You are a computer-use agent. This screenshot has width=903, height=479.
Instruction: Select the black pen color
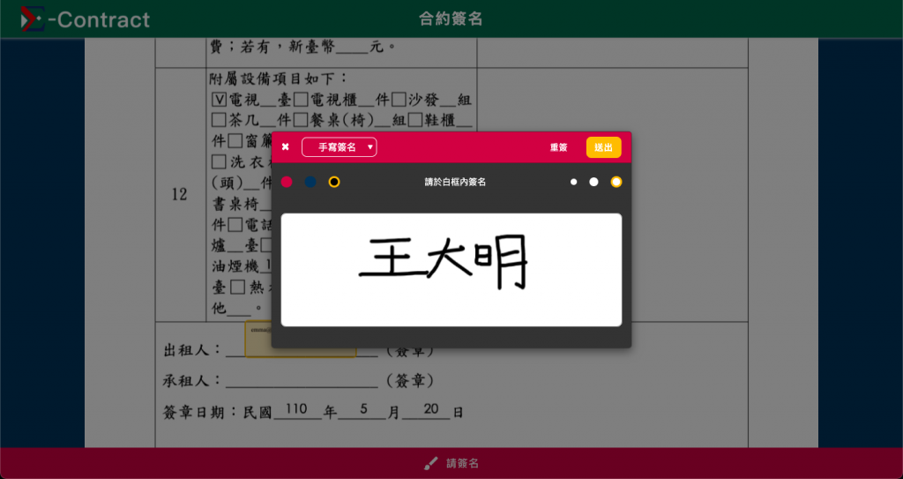coord(334,182)
